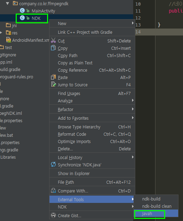Select lew.bat file

pyautogui.click(x=7, y=135)
